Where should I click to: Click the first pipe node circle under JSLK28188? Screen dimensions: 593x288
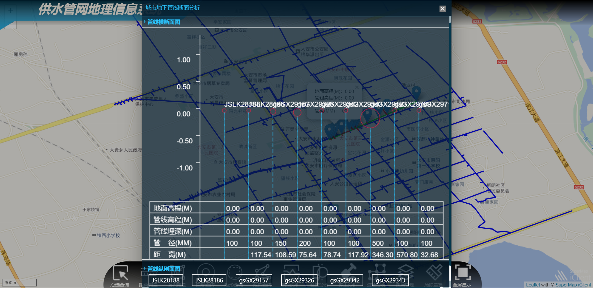point(224,111)
